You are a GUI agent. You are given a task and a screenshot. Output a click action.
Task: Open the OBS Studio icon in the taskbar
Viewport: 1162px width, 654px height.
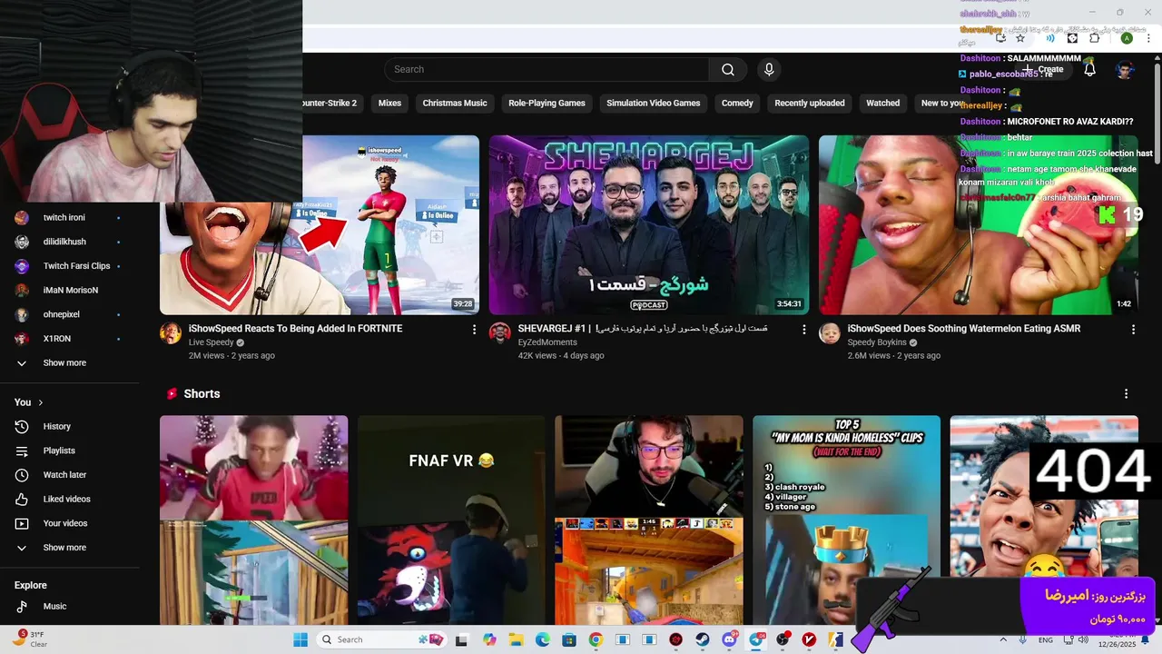783,640
